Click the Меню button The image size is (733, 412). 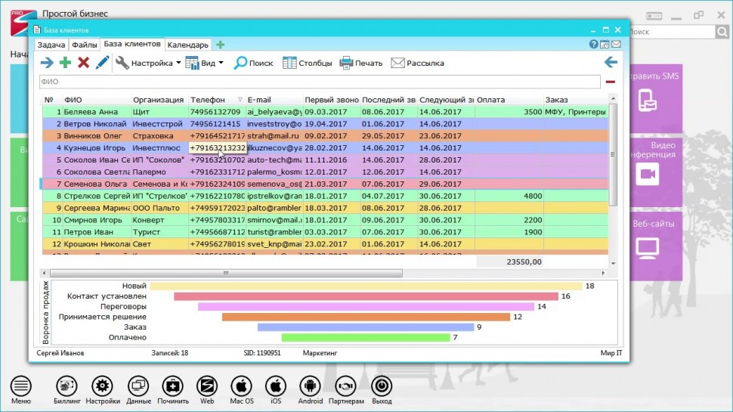[x=21, y=386]
